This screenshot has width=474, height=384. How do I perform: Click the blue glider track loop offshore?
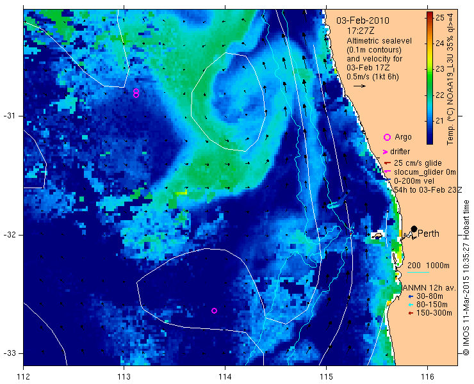pos(338,200)
